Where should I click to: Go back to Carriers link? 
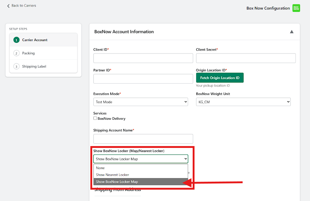coord(23,6)
